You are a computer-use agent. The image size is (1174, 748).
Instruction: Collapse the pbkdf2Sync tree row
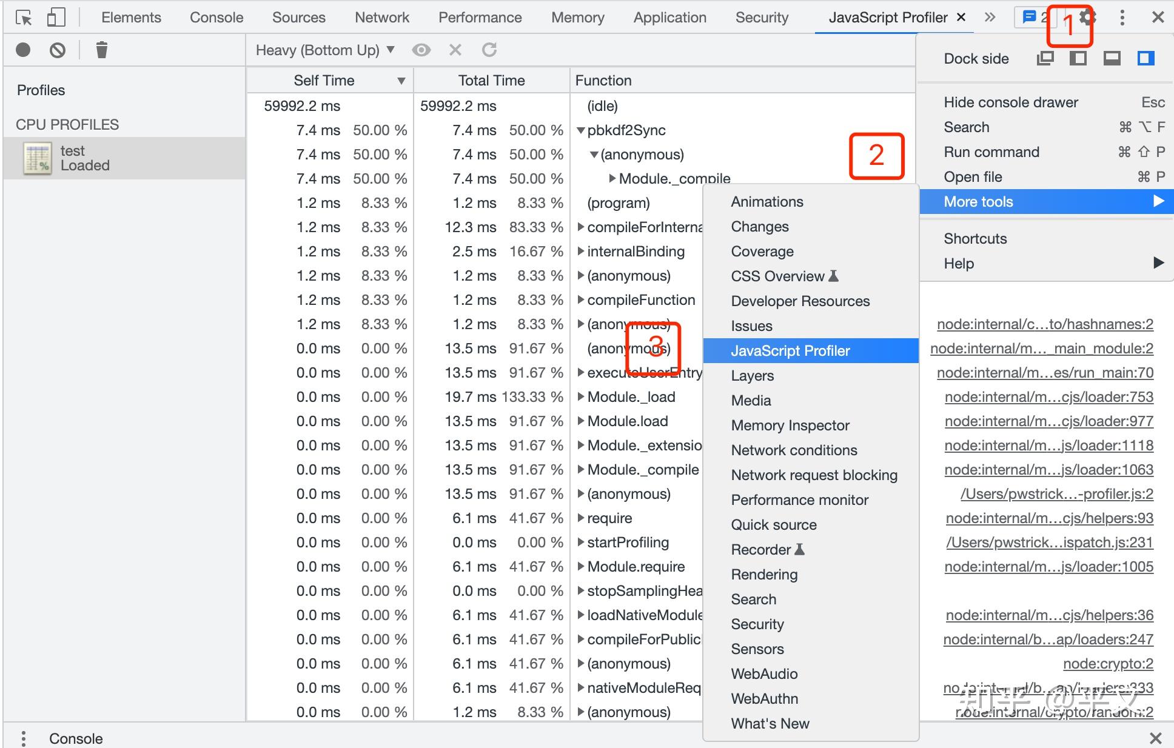tap(581, 130)
